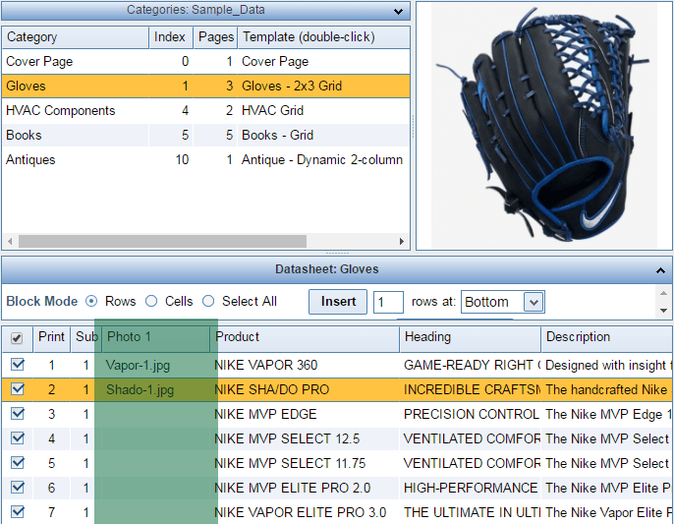Click the Insert button
Image resolution: width=674 pixels, height=524 pixels.
tap(338, 302)
